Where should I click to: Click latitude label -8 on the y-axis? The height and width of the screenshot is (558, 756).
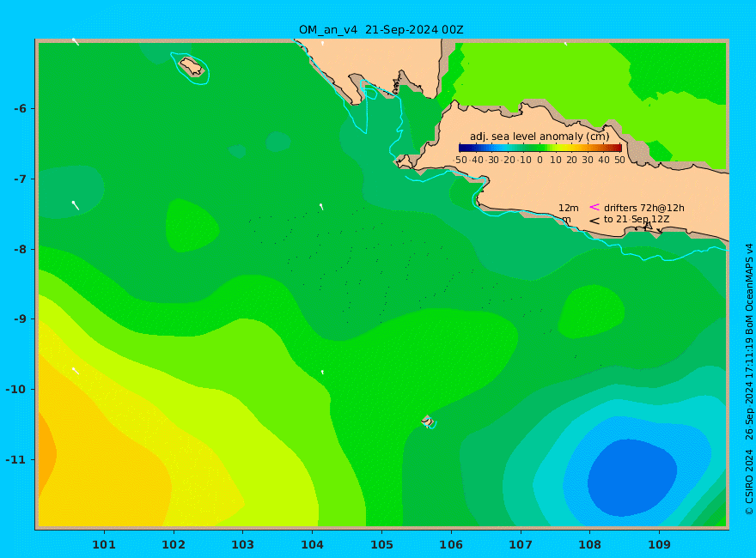[20, 249]
